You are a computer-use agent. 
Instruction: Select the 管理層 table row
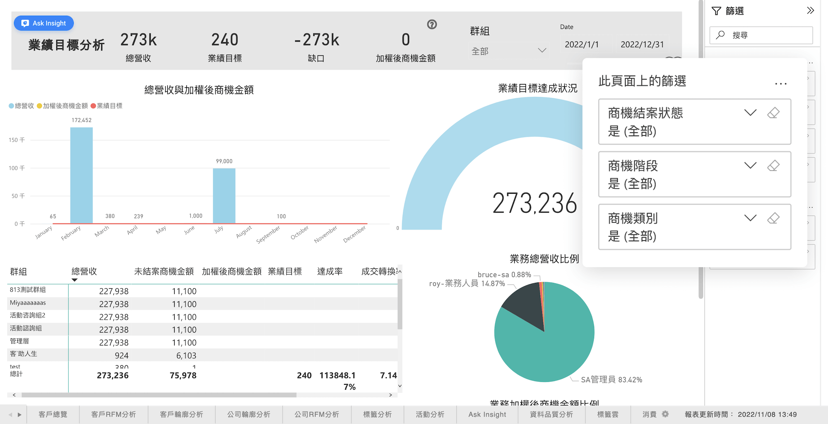point(202,342)
